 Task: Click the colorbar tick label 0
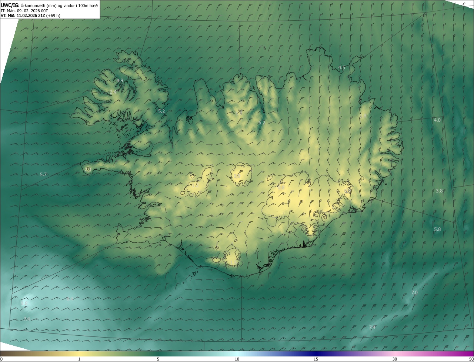(x=1, y=359)
